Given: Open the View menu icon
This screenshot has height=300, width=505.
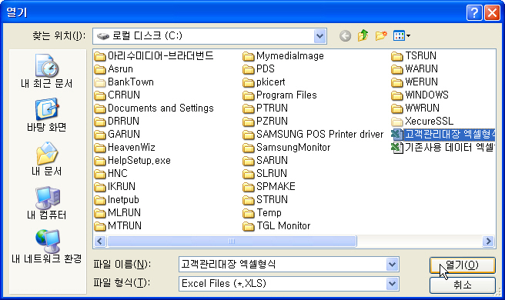Looking at the screenshot, I should coord(401,35).
